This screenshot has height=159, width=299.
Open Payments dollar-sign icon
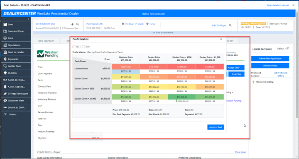pos(5,59)
